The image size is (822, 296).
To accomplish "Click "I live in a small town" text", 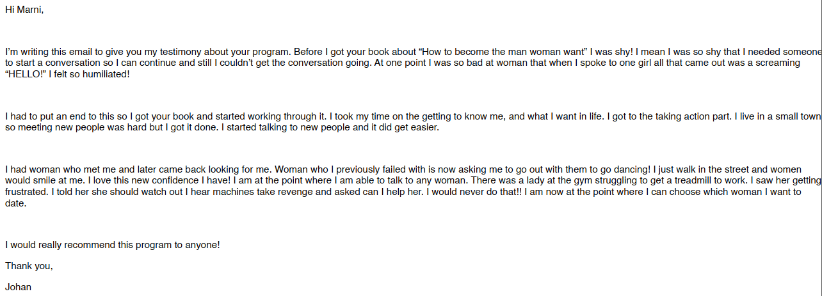I will (x=778, y=117).
